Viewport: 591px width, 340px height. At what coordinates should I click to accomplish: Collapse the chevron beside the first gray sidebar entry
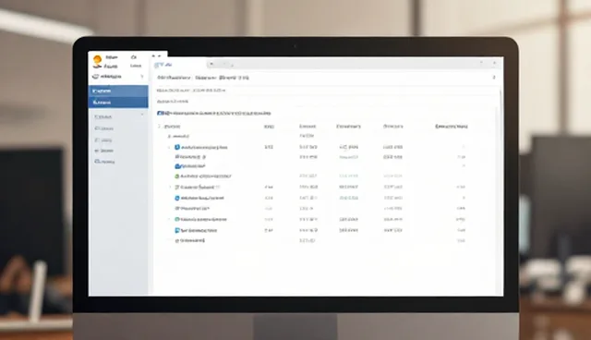142,115
